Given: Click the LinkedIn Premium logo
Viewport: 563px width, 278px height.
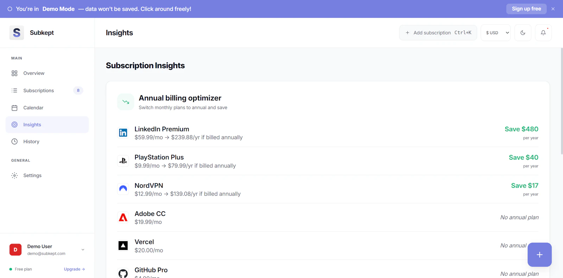Looking at the screenshot, I should tap(123, 133).
